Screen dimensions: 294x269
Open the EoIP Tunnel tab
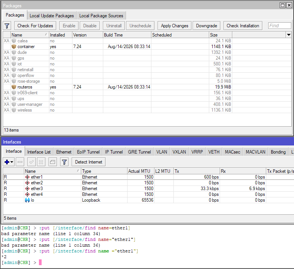pos(88,152)
